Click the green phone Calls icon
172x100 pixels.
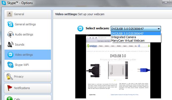[10, 98]
